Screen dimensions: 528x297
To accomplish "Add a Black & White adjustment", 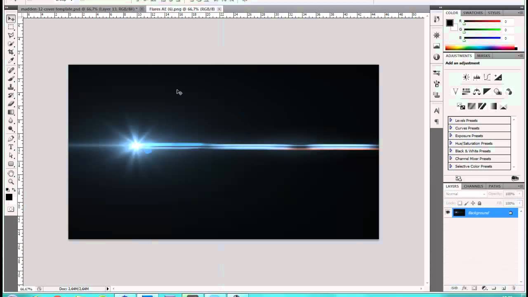I will point(487,92).
